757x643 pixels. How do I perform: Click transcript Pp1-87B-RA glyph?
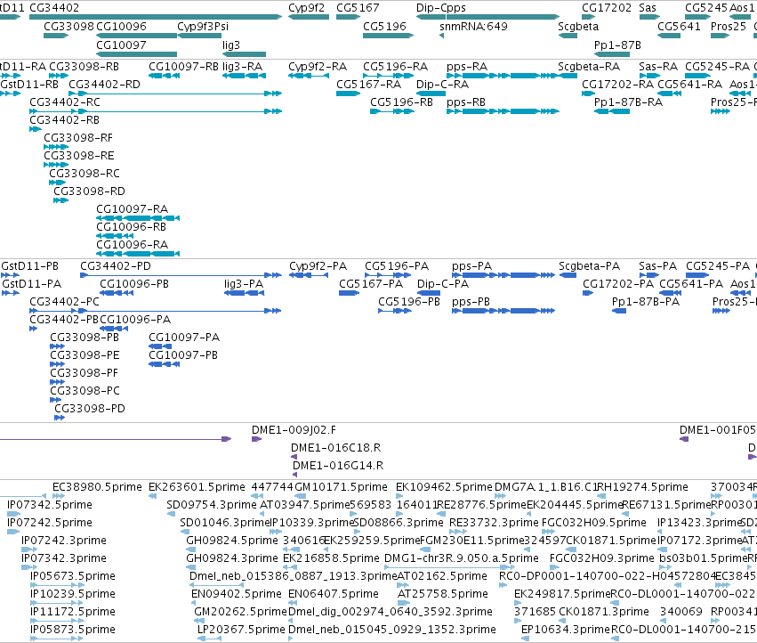pyautogui.click(x=612, y=111)
